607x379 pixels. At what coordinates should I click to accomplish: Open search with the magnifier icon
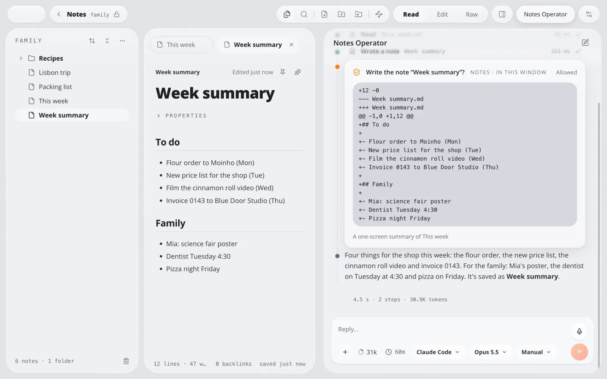click(304, 14)
